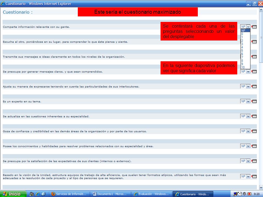Open the Inicio start button
Screen dimensions: 263x197
tap(13, 194)
